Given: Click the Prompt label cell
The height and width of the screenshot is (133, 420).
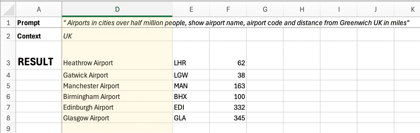Looking at the screenshot, I should pos(39,23).
